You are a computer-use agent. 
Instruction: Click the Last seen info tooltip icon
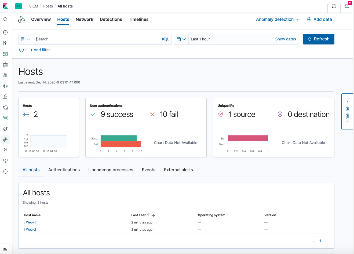click(x=149, y=215)
